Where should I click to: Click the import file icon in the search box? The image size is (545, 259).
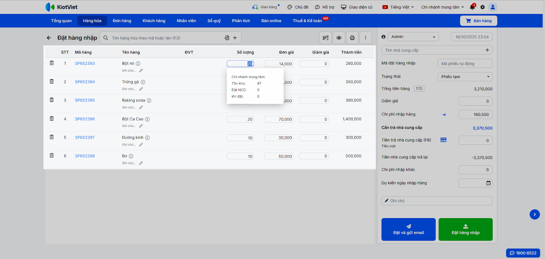(227, 38)
